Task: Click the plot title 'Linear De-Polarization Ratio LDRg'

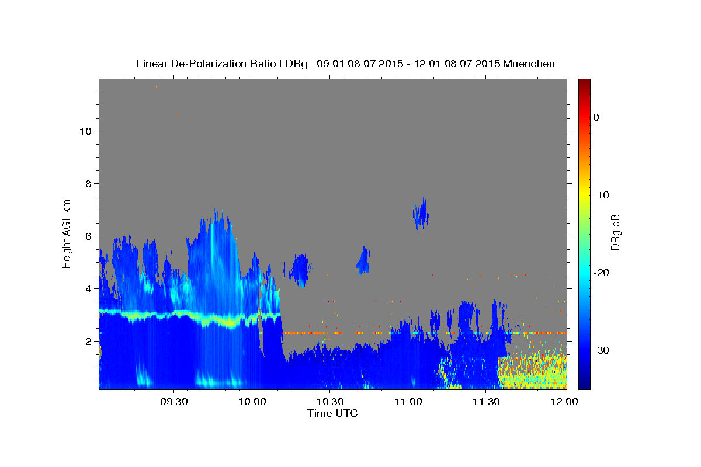Action: 222,64
